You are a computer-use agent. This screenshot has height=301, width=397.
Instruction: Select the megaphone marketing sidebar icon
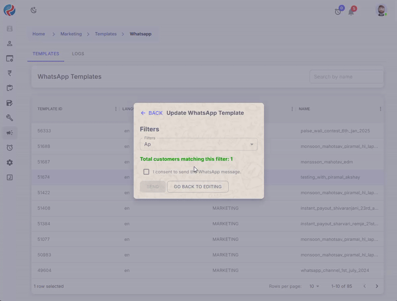[9, 133]
